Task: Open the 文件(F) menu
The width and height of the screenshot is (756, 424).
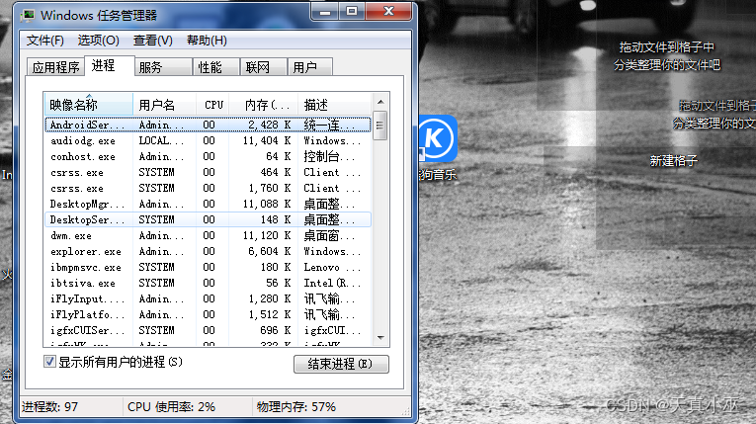Action: (44, 41)
